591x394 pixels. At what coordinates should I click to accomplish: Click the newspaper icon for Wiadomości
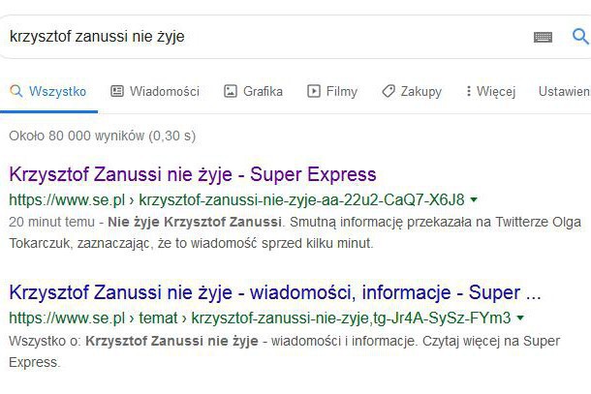point(117,91)
